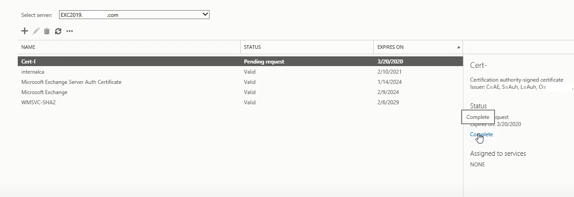Screen dimensions: 574x197
Task: Click the Pending request status cell
Action: pos(264,62)
